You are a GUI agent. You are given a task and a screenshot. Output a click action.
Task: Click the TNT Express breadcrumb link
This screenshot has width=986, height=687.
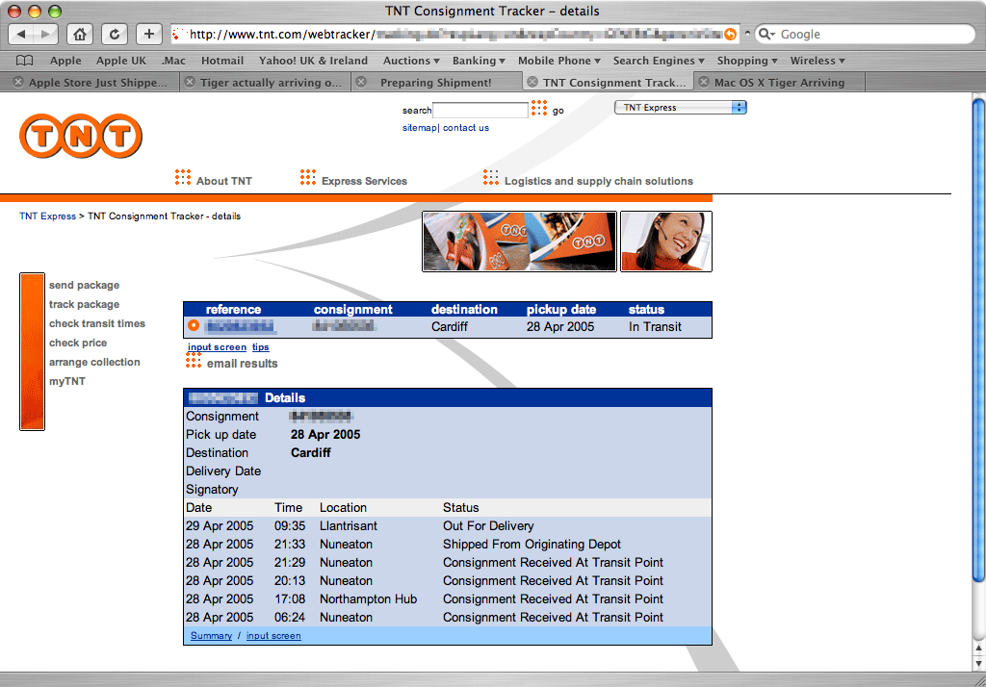pos(48,216)
